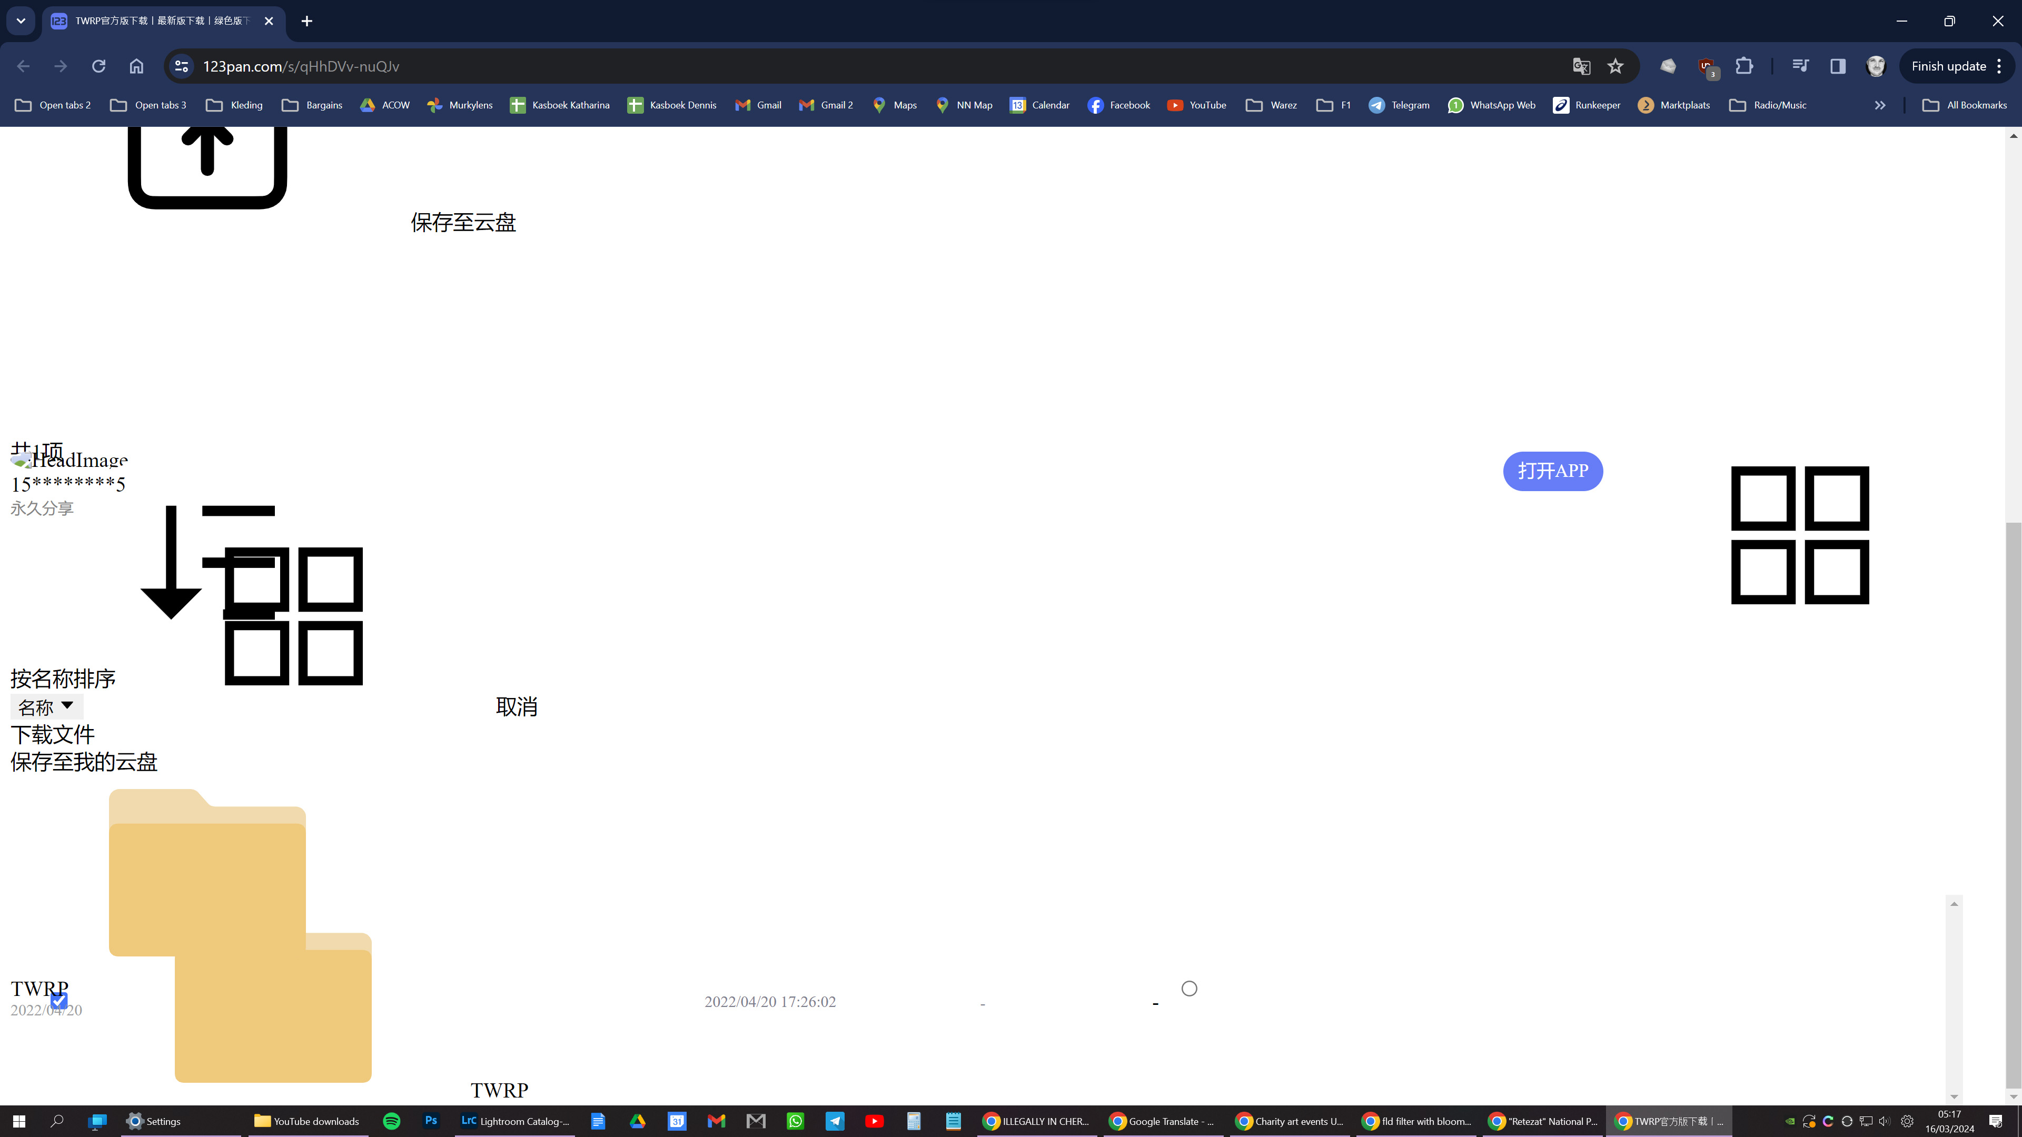Click the 2022/04/20 17:26:02 timestamp
Viewport: 2022px width, 1137px height.
pyautogui.click(x=770, y=1002)
